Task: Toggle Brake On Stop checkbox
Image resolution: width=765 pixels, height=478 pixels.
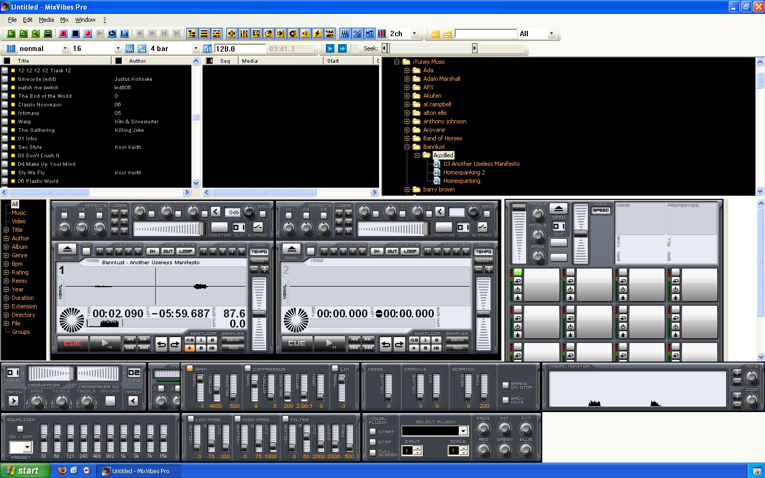Action: 506,385
